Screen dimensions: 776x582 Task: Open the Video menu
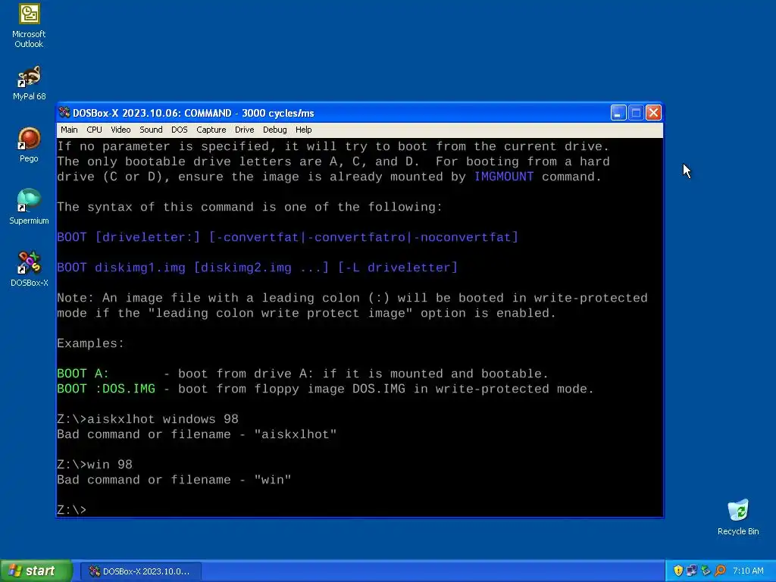[120, 130]
